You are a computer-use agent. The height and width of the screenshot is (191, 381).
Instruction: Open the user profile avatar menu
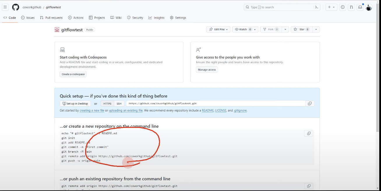pos(369,7)
